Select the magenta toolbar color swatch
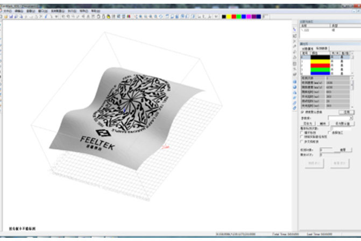Viewport: 361px width, 241px height. point(249,17)
